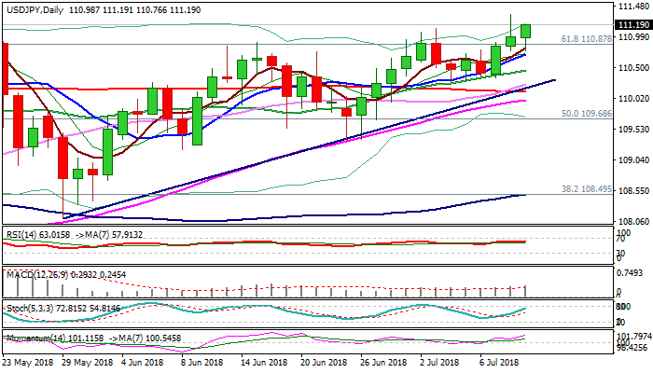The width and height of the screenshot is (653, 373).
Task: Click the 109.040 price axis value
Action: tap(633, 160)
